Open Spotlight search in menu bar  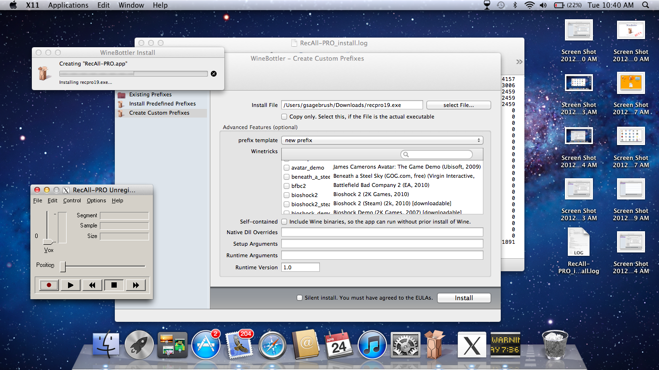pyautogui.click(x=645, y=5)
